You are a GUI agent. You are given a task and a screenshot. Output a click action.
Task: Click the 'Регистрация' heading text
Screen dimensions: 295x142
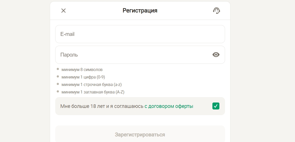(x=140, y=11)
